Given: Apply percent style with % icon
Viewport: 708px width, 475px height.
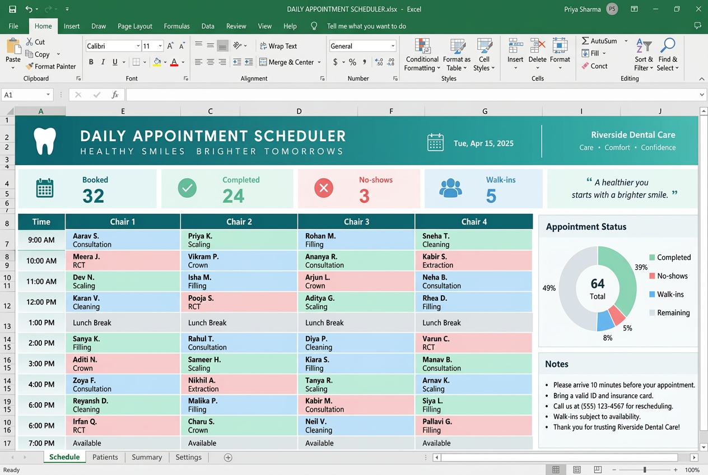Looking at the screenshot, I should (x=352, y=62).
